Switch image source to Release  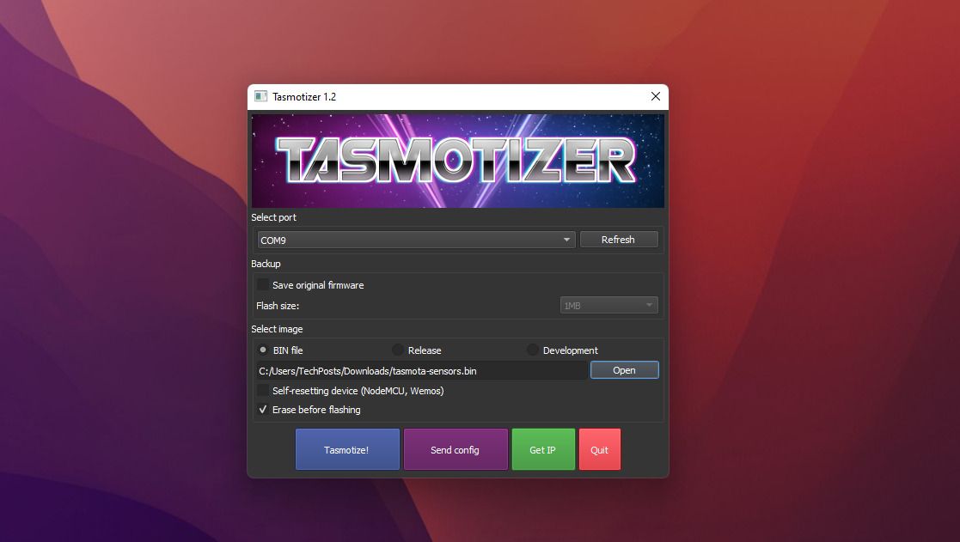(397, 350)
